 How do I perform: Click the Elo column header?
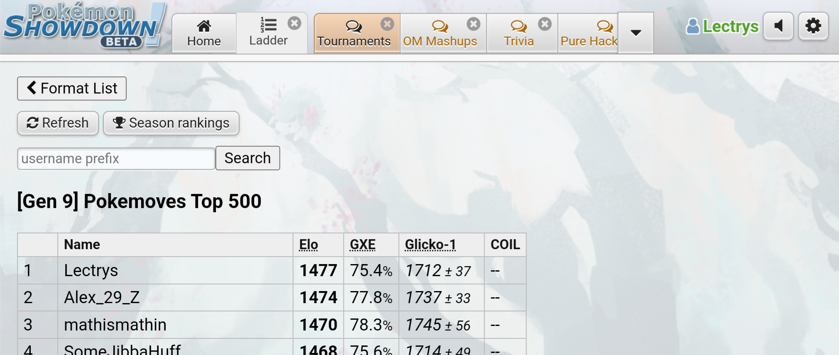pyautogui.click(x=308, y=245)
